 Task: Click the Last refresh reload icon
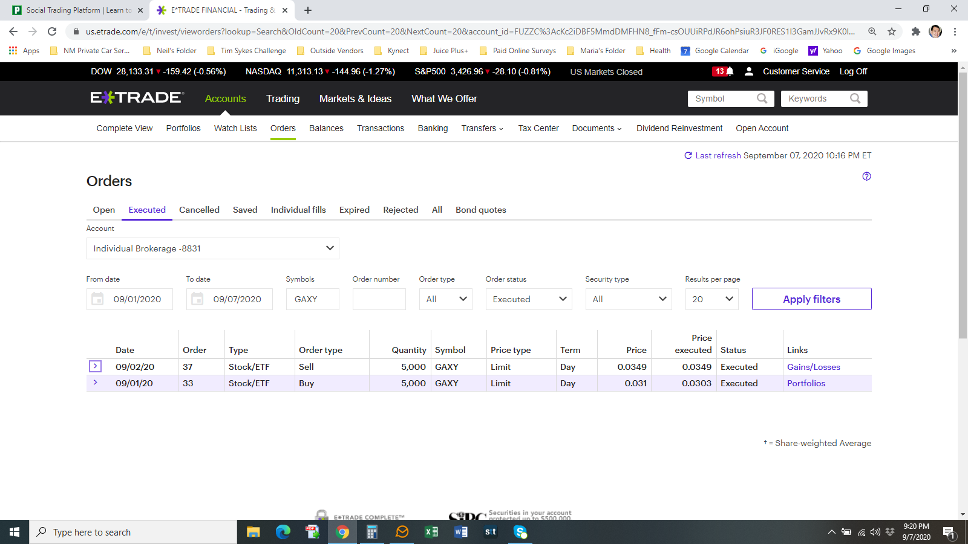tap(688, 155)
